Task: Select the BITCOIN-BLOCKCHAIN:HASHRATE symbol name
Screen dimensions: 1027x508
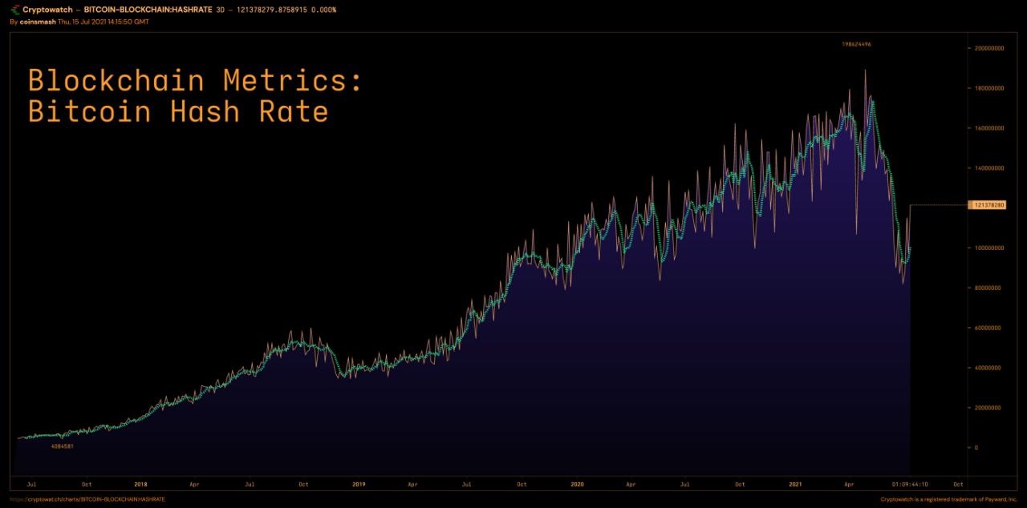Action: point(148,10)
